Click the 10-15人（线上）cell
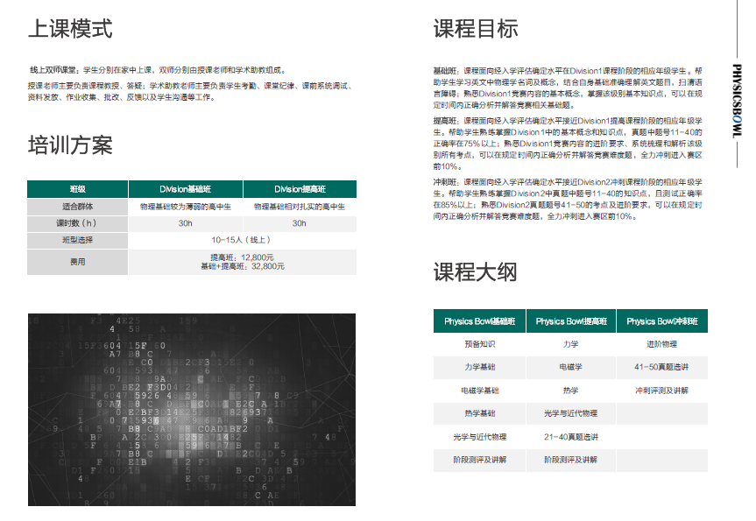The height and width of the screenshot is (521, 756). click(242, 240)
